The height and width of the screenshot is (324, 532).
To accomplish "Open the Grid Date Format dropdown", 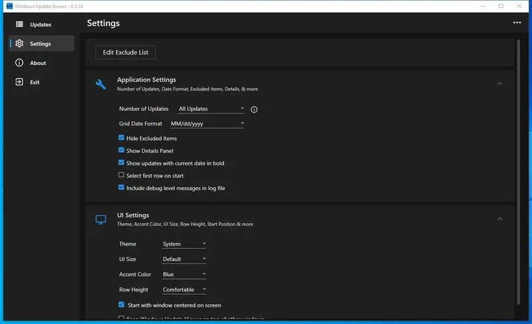I will coord(207,123).
